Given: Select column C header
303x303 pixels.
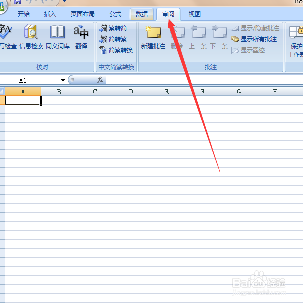Looking at the screenshot, I should [95, 92].
